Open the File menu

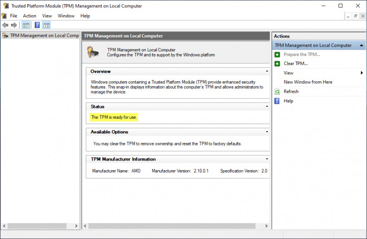(x=14, y=16)
